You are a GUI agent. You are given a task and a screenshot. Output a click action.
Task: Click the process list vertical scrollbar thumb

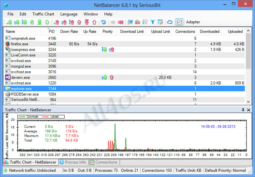[248, 51]
